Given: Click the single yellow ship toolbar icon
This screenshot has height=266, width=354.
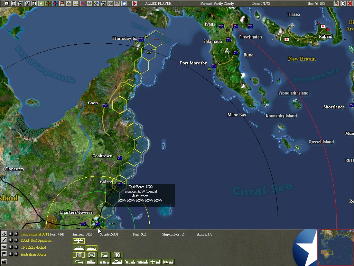Looking at the screenshot, I should (69, 3).
